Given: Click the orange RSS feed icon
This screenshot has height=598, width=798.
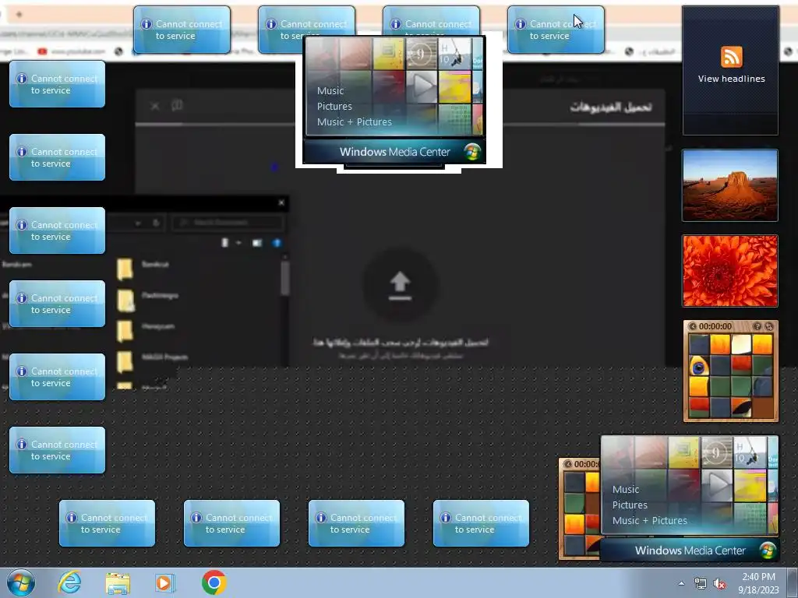Looking at the screenshot, I should point(731,56).
